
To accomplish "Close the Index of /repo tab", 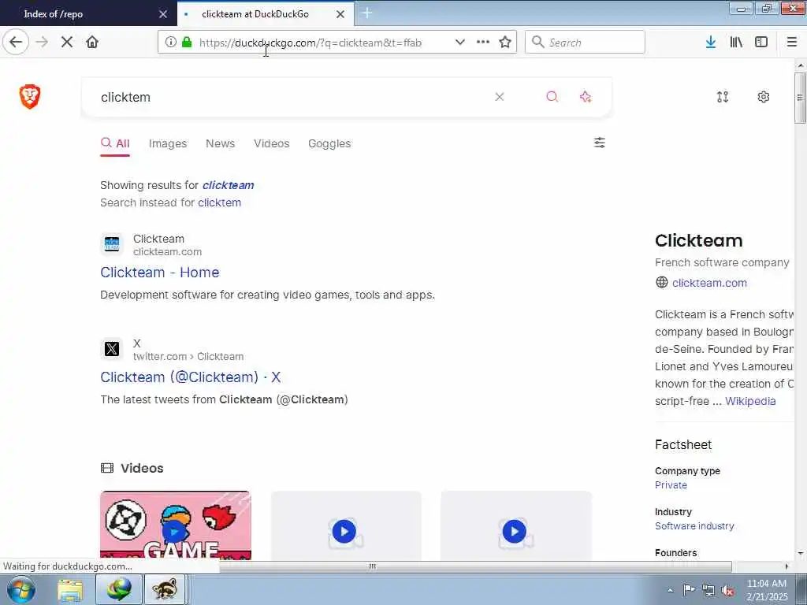I will (163, 14).
